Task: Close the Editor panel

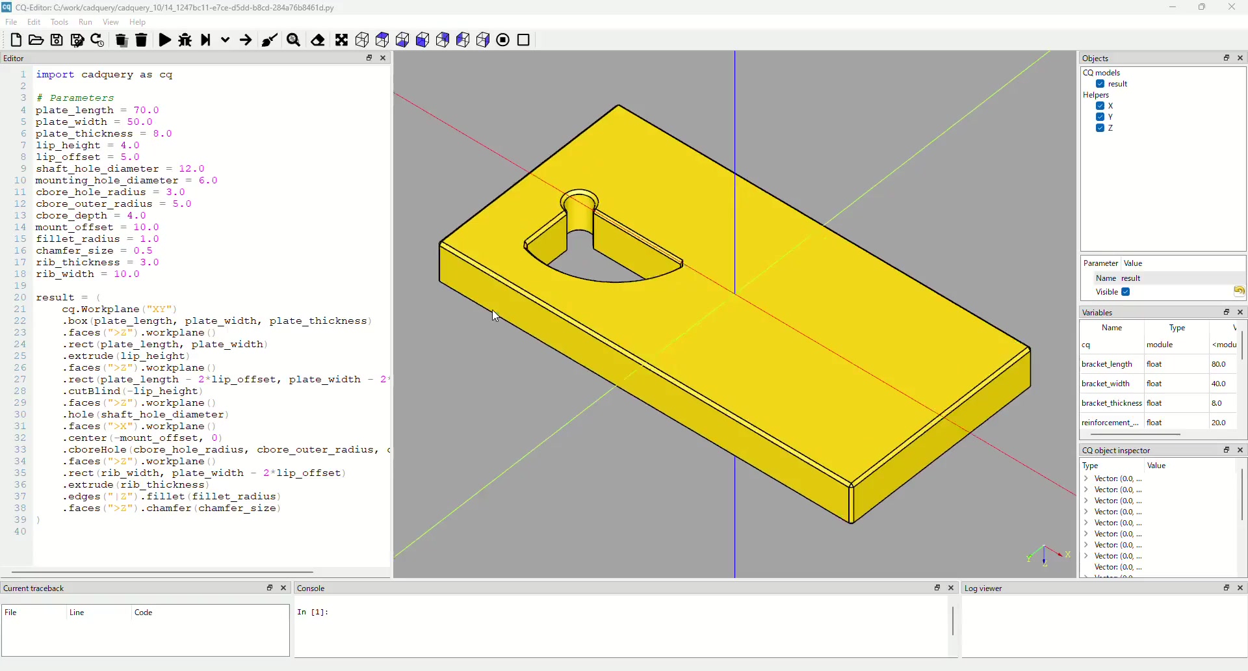Action: (383, 58)
